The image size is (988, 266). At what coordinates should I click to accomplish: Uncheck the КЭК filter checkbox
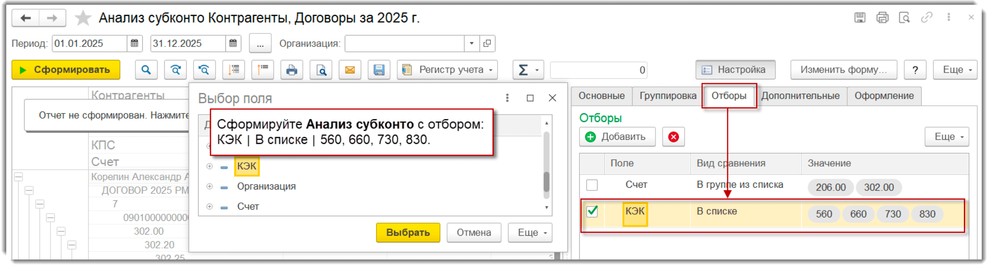(592, 211)
